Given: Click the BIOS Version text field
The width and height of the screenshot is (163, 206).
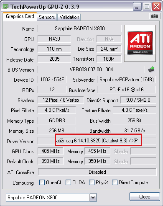Looking at the screenshot, I should click(x=91, y=70).
